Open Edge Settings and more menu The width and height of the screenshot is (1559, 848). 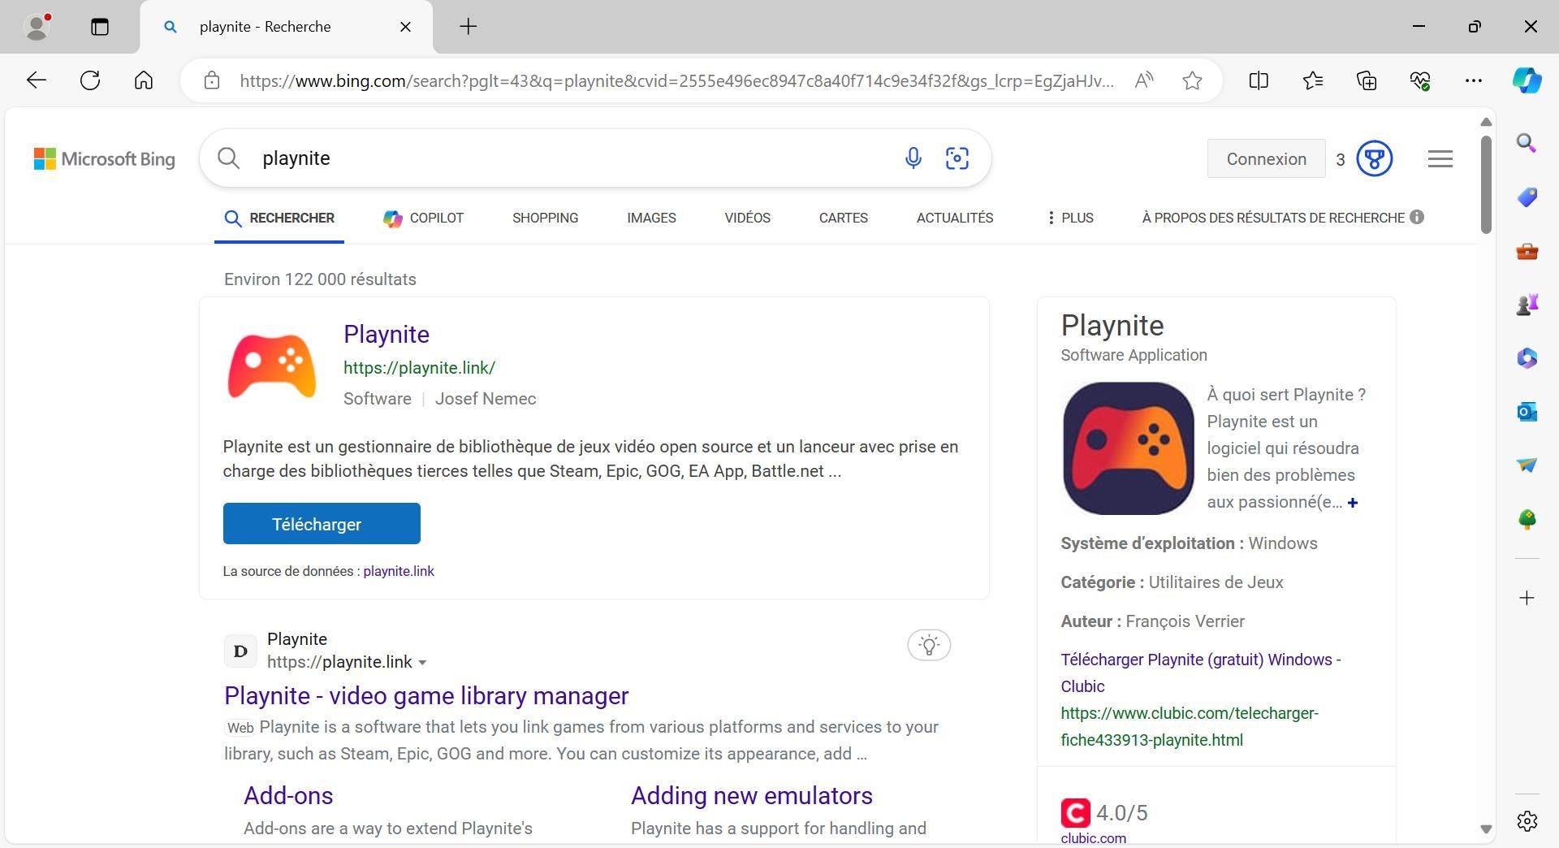click(1474, 80)
